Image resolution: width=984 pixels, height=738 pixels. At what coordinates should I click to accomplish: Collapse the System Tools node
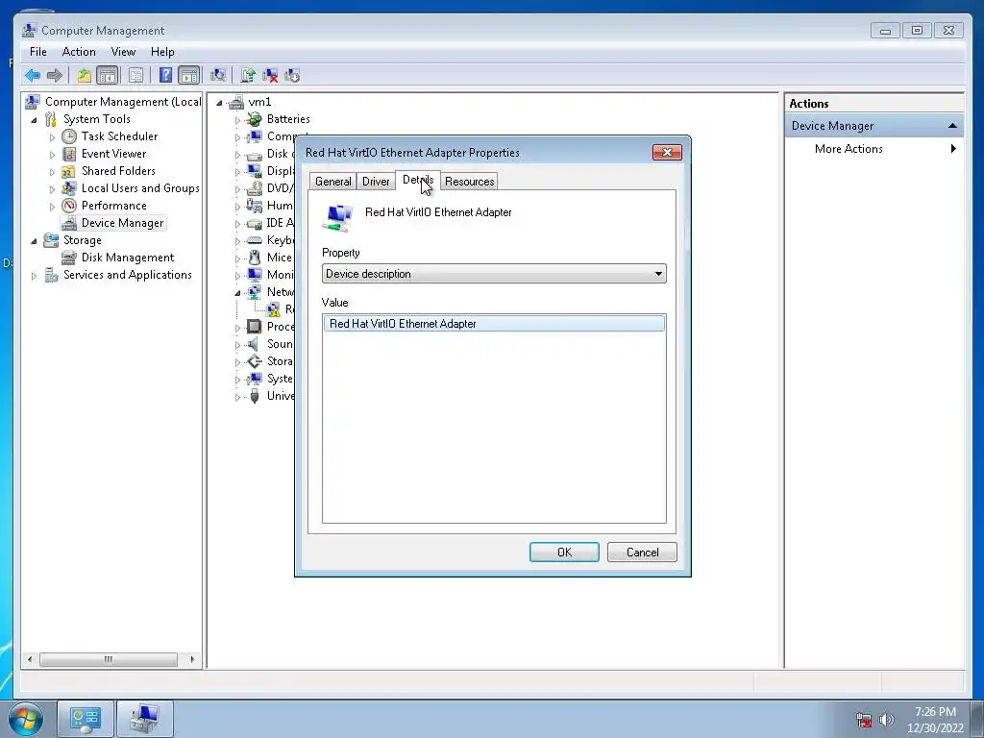coord(34,120)
